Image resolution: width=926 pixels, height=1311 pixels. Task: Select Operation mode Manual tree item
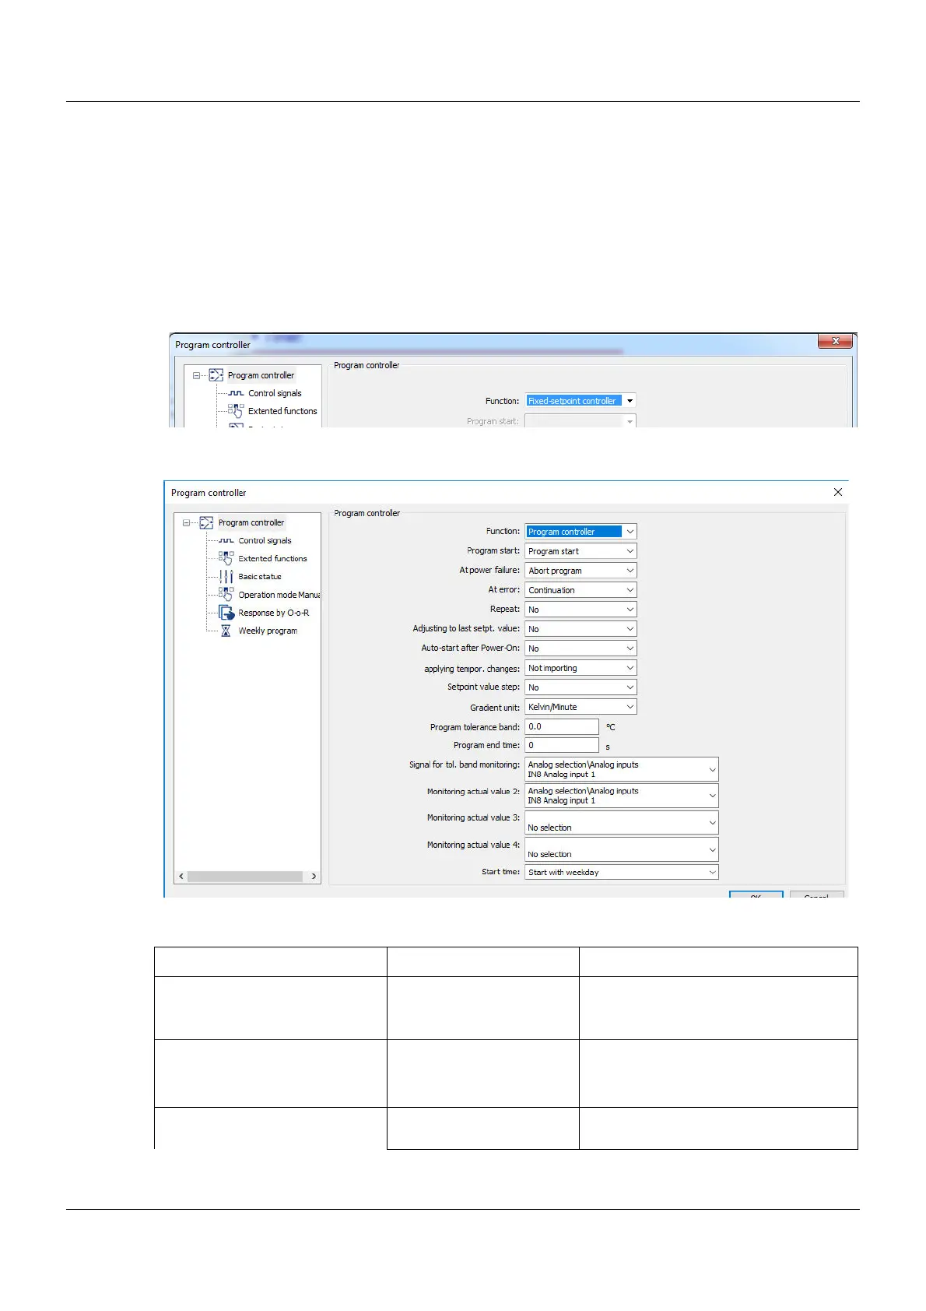(x=279, y=595)
